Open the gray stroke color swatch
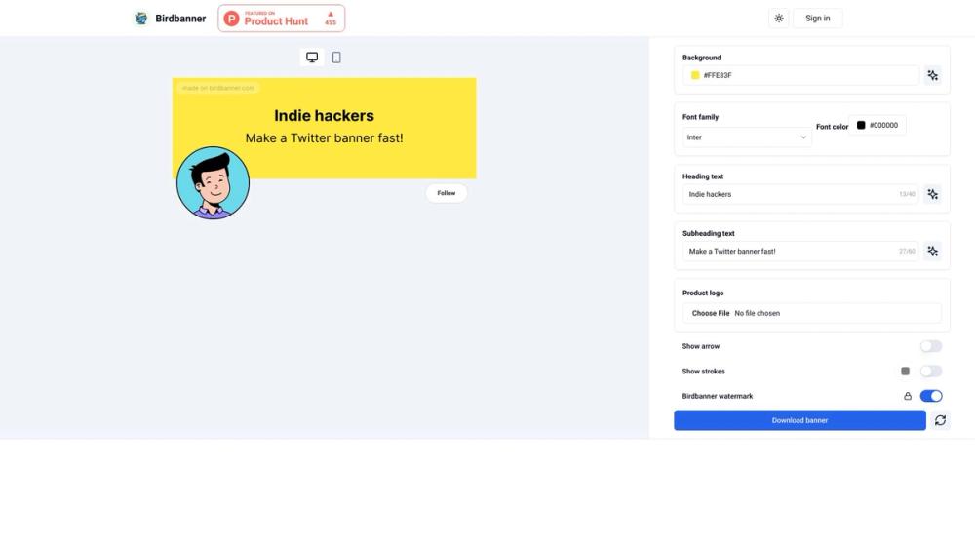 pyautogui.click(x=906, y=372)
